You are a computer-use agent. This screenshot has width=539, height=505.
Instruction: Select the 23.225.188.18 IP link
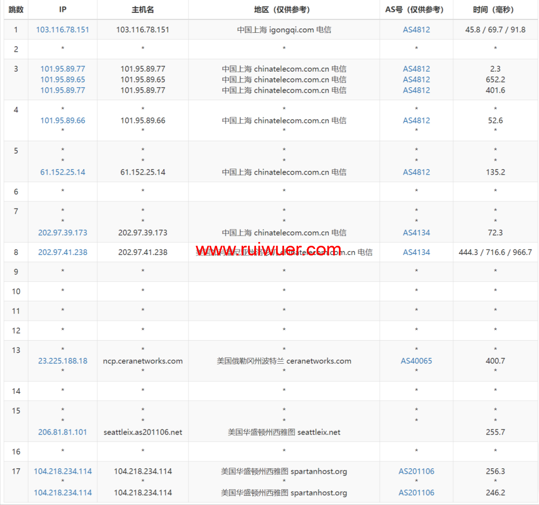click(x=63, y=361)
